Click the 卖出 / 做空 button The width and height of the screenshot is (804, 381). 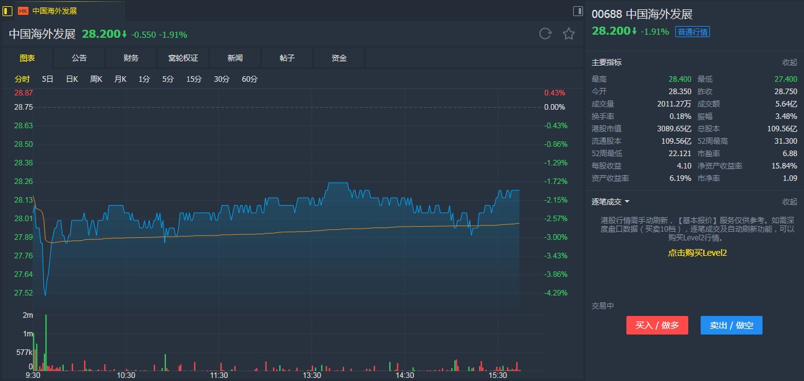731,325
